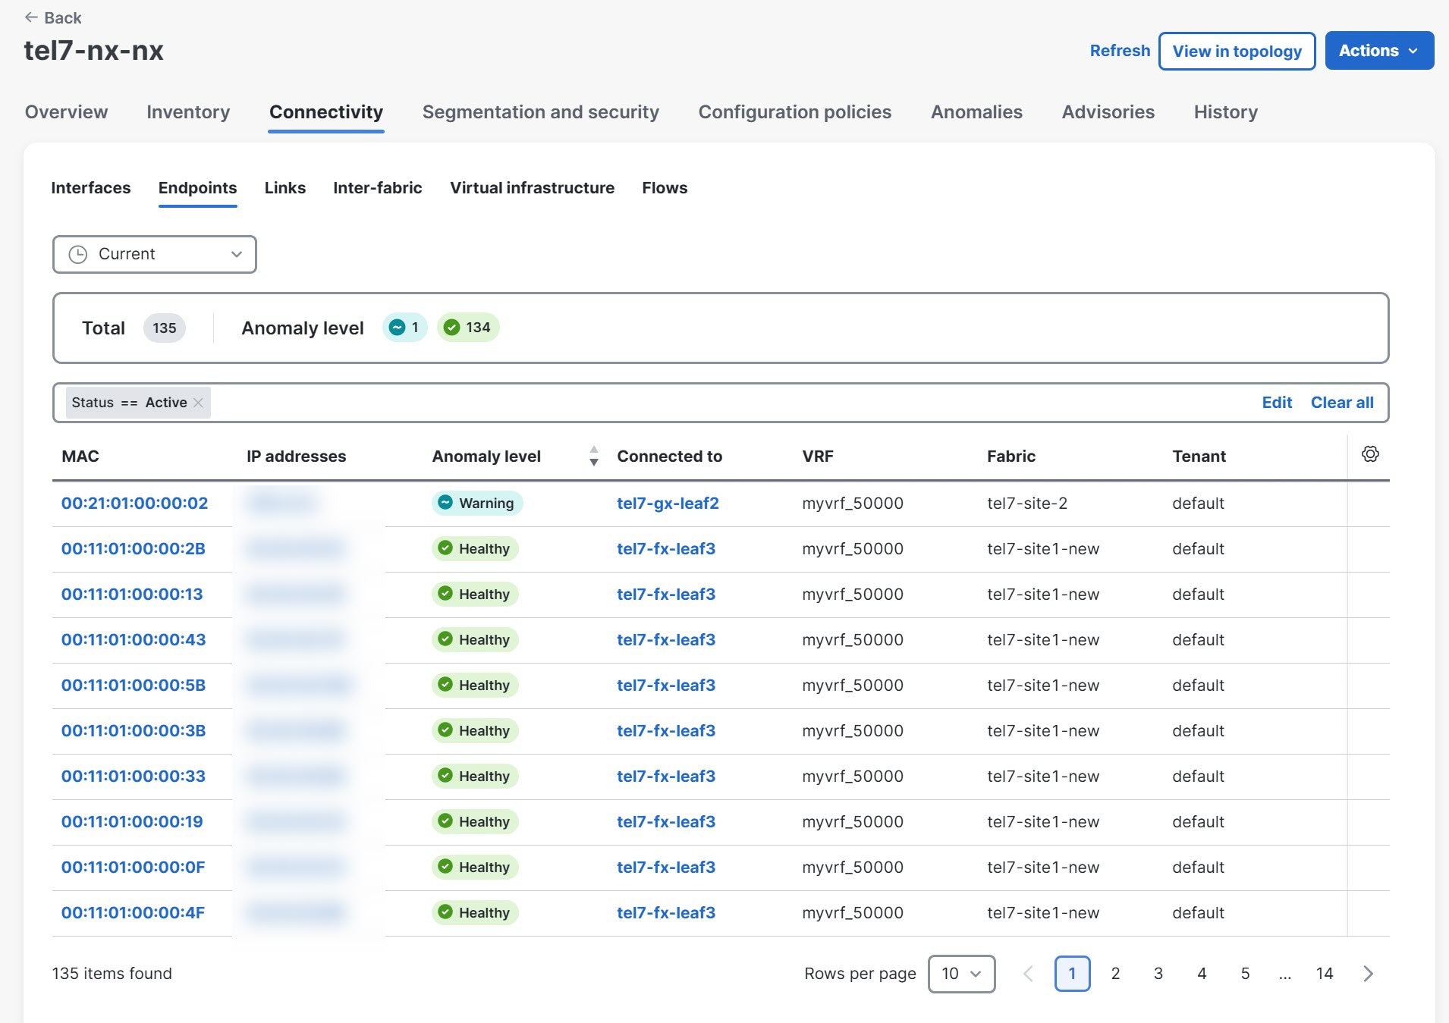Click the View in topology button
The height and width of the screenshot is (1023, 1449).
pyautogui.click(x=1237, y=51)
